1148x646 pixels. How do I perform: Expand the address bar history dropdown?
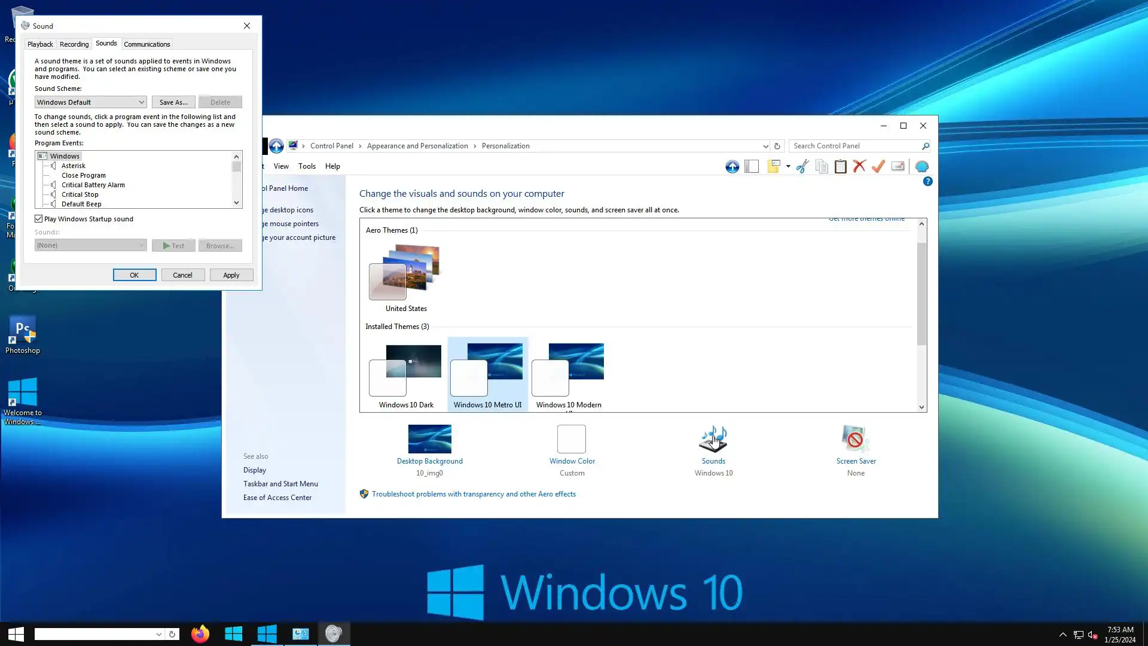click(x=765, y=146)
